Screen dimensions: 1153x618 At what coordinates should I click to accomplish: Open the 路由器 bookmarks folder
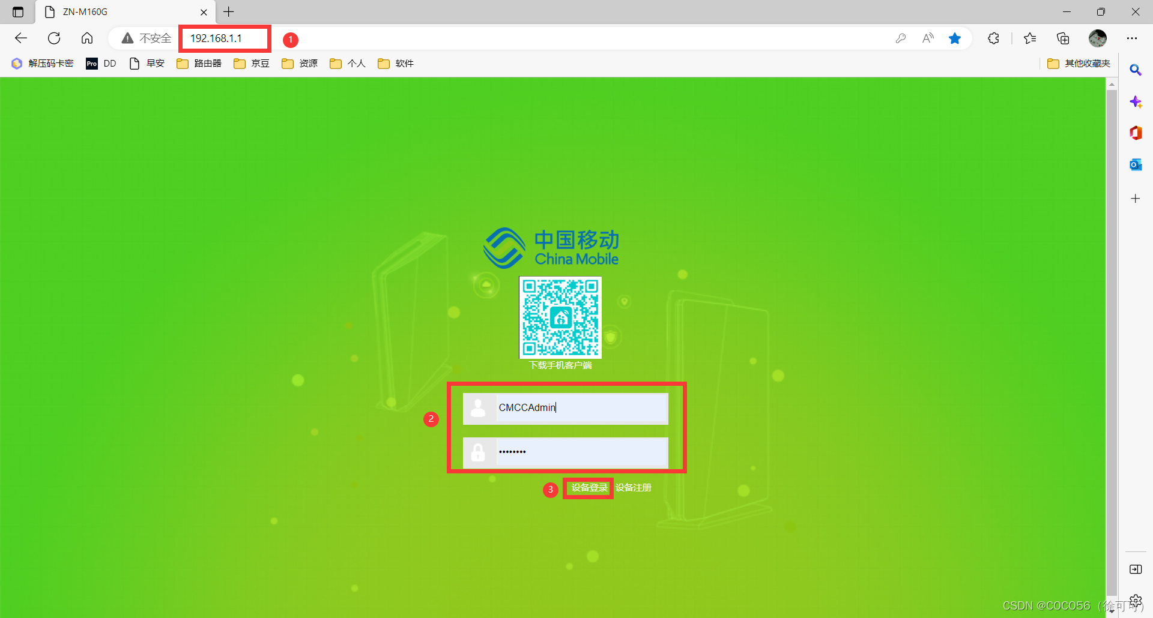point(199,64)
